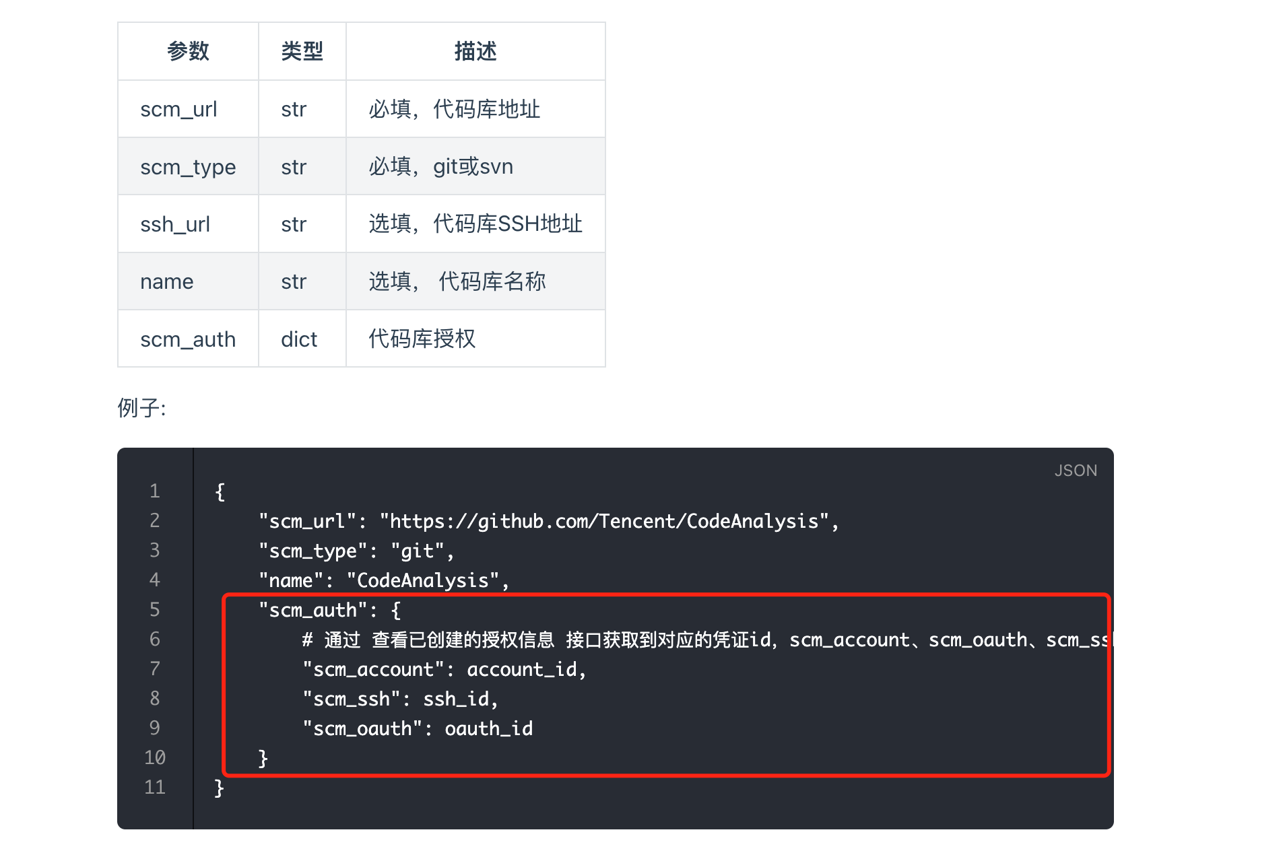
Task: Click the name parameter cell
Action: (x=188, y=281)
